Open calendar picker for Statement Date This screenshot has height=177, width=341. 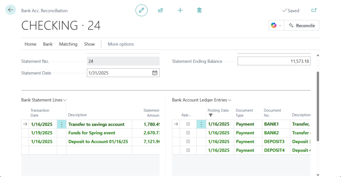point(155,73)
